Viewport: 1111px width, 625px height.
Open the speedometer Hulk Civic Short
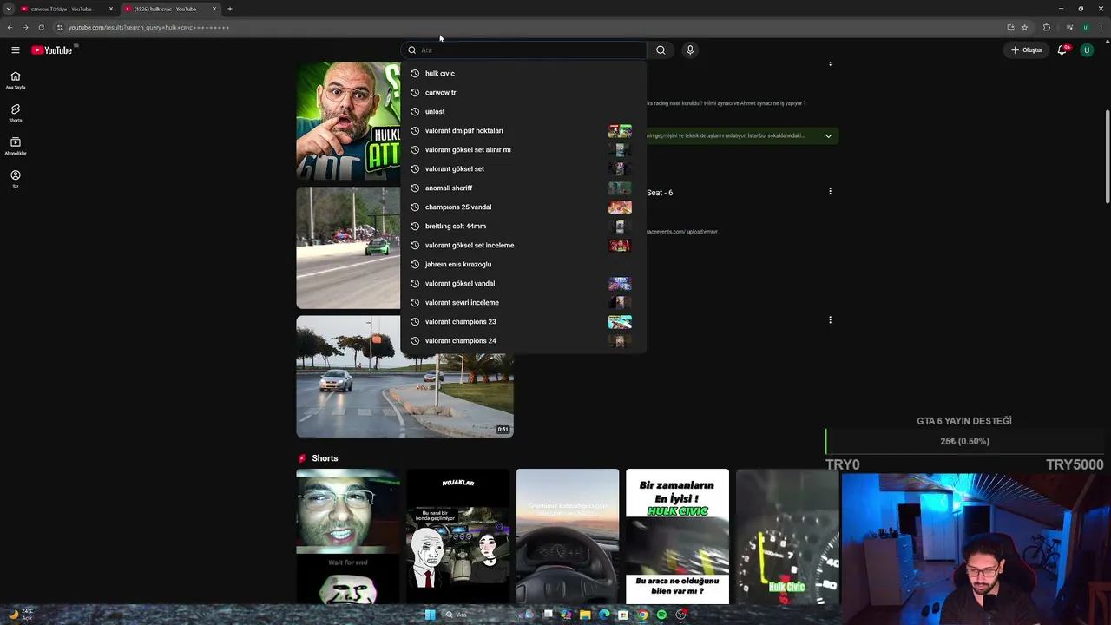pos(787,536)
